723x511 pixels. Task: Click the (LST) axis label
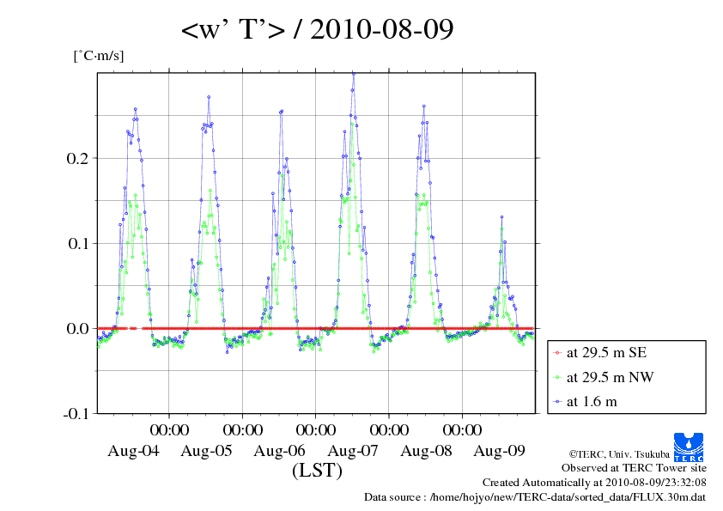coord(317,471)
